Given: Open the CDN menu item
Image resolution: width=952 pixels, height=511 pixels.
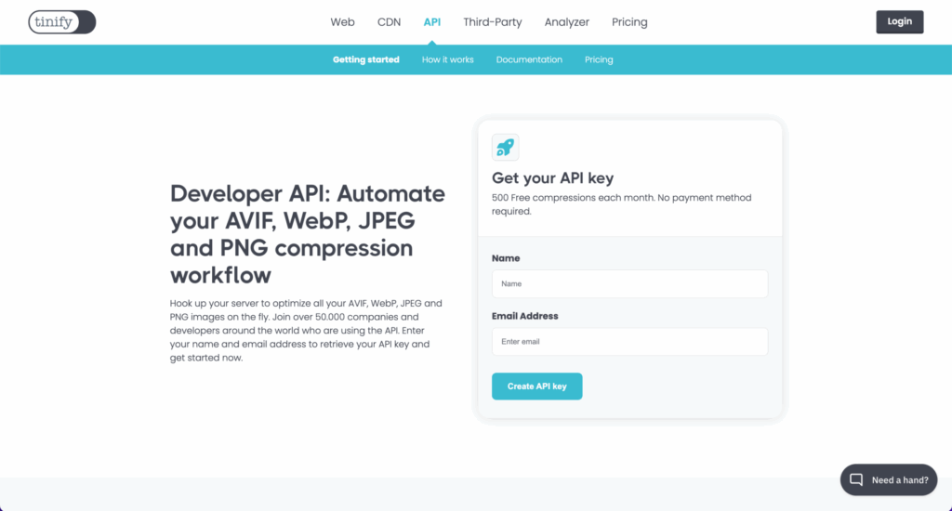Looking at the screenshot, I should pyautogui.click(x=390, y=22).
